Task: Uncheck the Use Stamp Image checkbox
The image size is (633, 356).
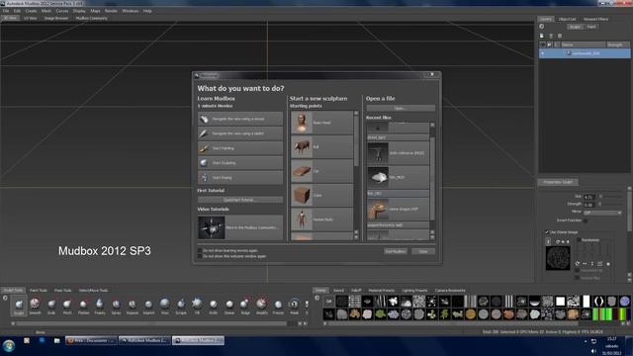Action: [547, 232]
